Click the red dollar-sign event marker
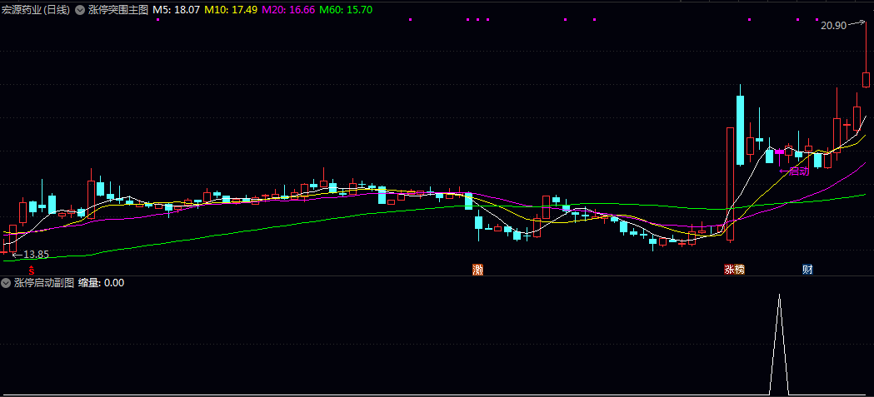 (32, 270)
